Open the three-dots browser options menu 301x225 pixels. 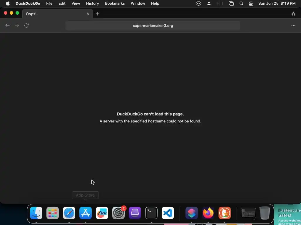pyautogui.click(x=293, y=25)
